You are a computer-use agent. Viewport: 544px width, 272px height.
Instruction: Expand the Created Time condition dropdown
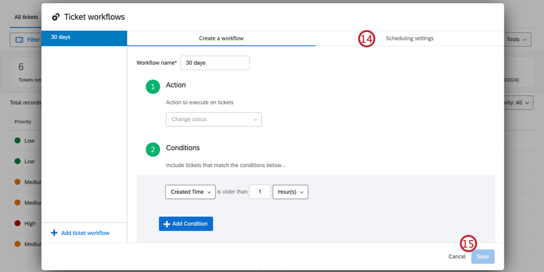(190, 192)
